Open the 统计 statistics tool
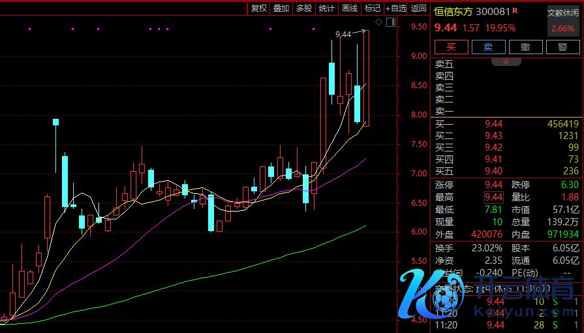Screen dimensions: 584x333 [x=326, y=8]
